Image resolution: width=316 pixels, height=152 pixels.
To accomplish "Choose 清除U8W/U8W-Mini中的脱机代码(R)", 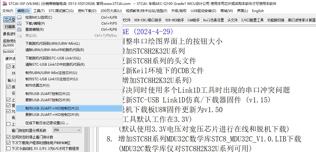I will click(69, 50).
